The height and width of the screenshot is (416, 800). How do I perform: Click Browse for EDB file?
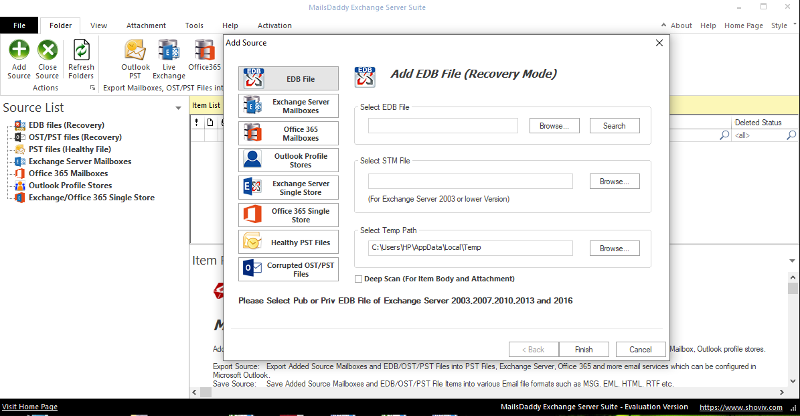[554, 125]
